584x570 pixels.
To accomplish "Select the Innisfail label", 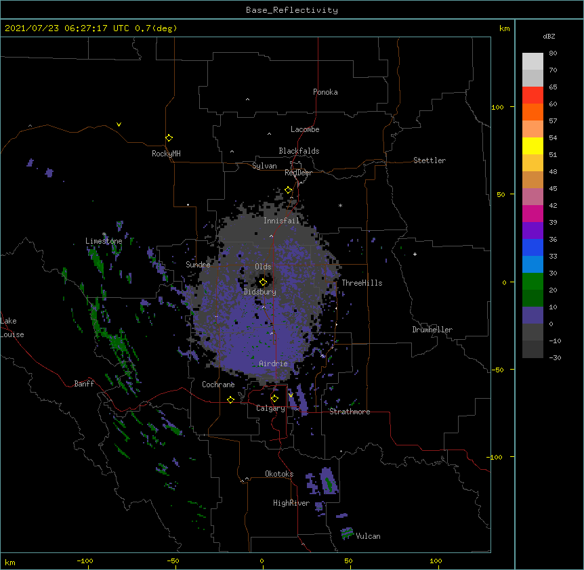I will [281, 221].
